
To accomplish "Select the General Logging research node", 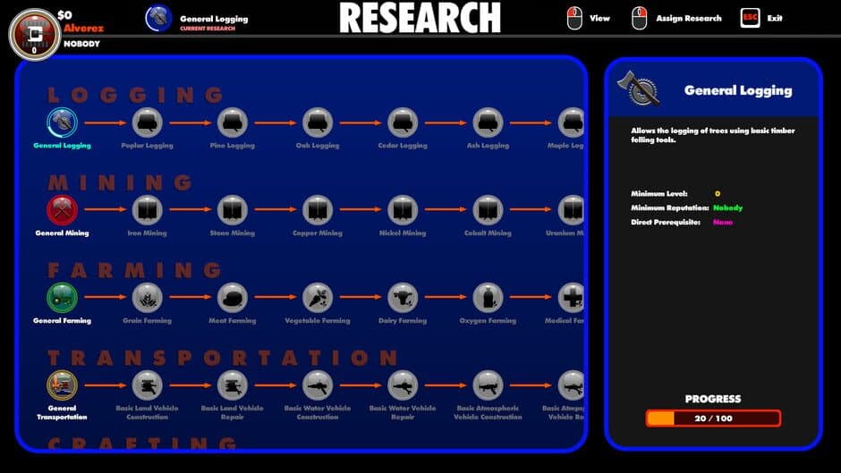I will click(63, 122).
